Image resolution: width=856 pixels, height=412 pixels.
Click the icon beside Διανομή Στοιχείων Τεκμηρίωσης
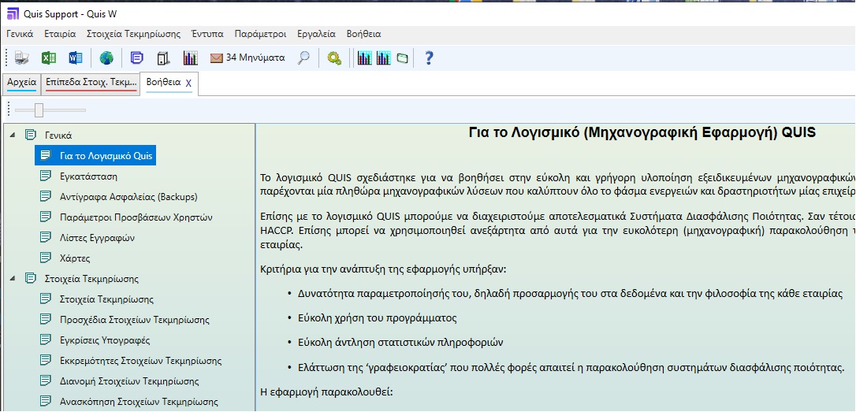[x=46, y=381]
